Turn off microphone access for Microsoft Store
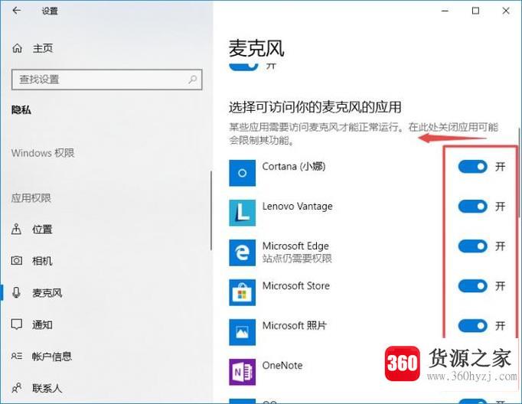This screenshot has height=404, width=522. (473, 286)
